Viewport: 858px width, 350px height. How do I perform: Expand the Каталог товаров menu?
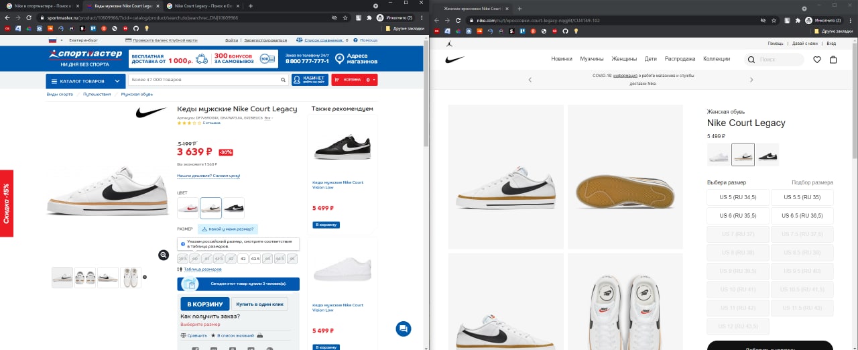tap(86, 80)
